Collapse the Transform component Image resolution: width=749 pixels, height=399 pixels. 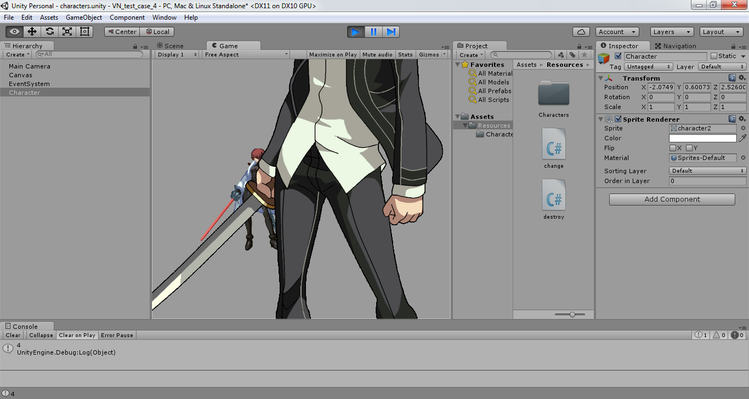pyautogui.click(x=600, y=78)
